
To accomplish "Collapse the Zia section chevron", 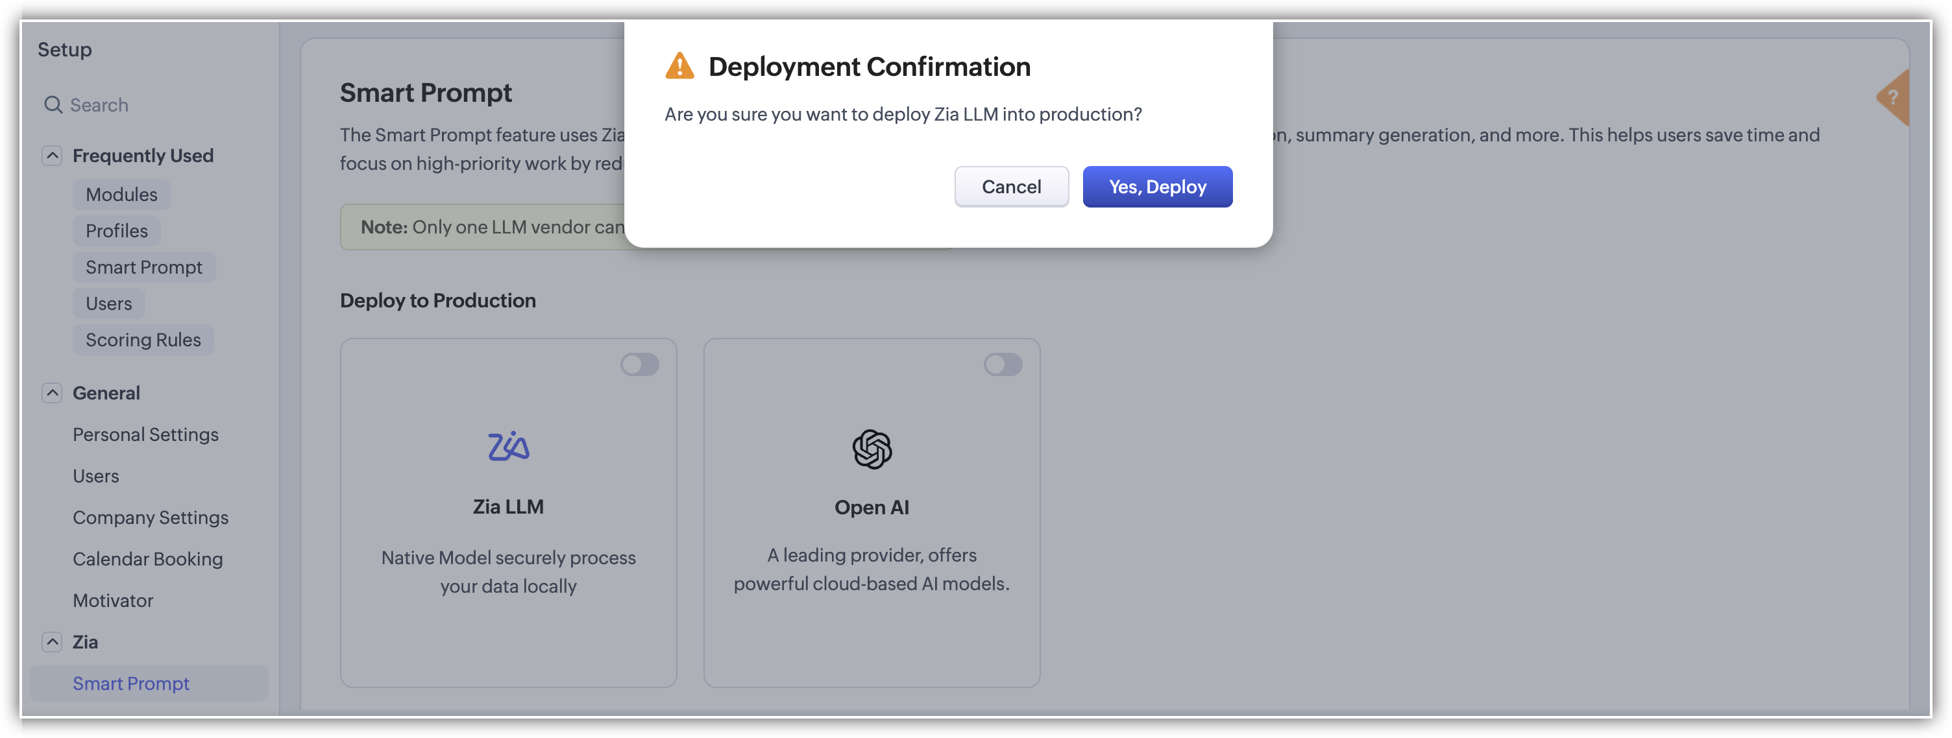I will point(53,642).
